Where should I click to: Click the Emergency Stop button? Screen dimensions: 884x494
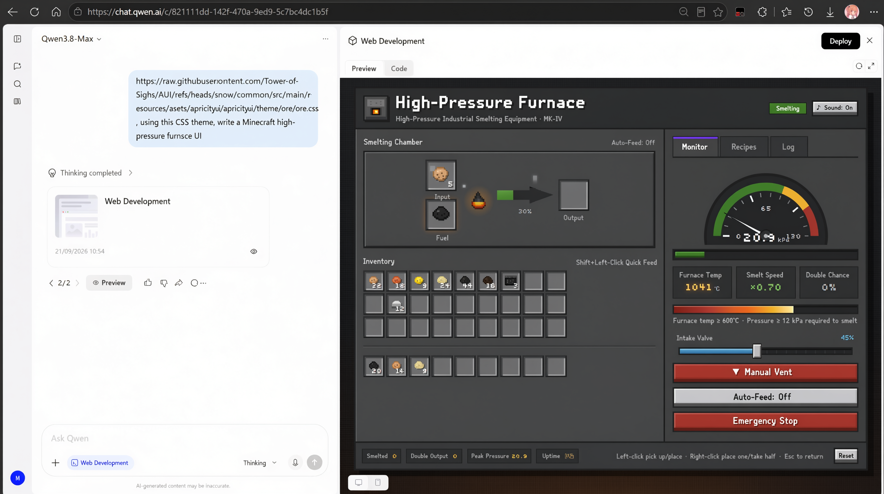coord(765,421)
